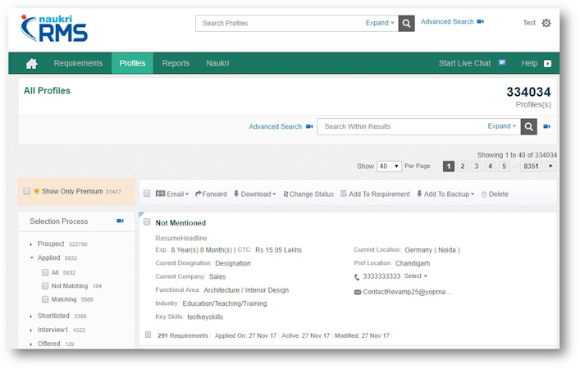
Task: Click the top Advanced Search link
Action: coord(447,22)
